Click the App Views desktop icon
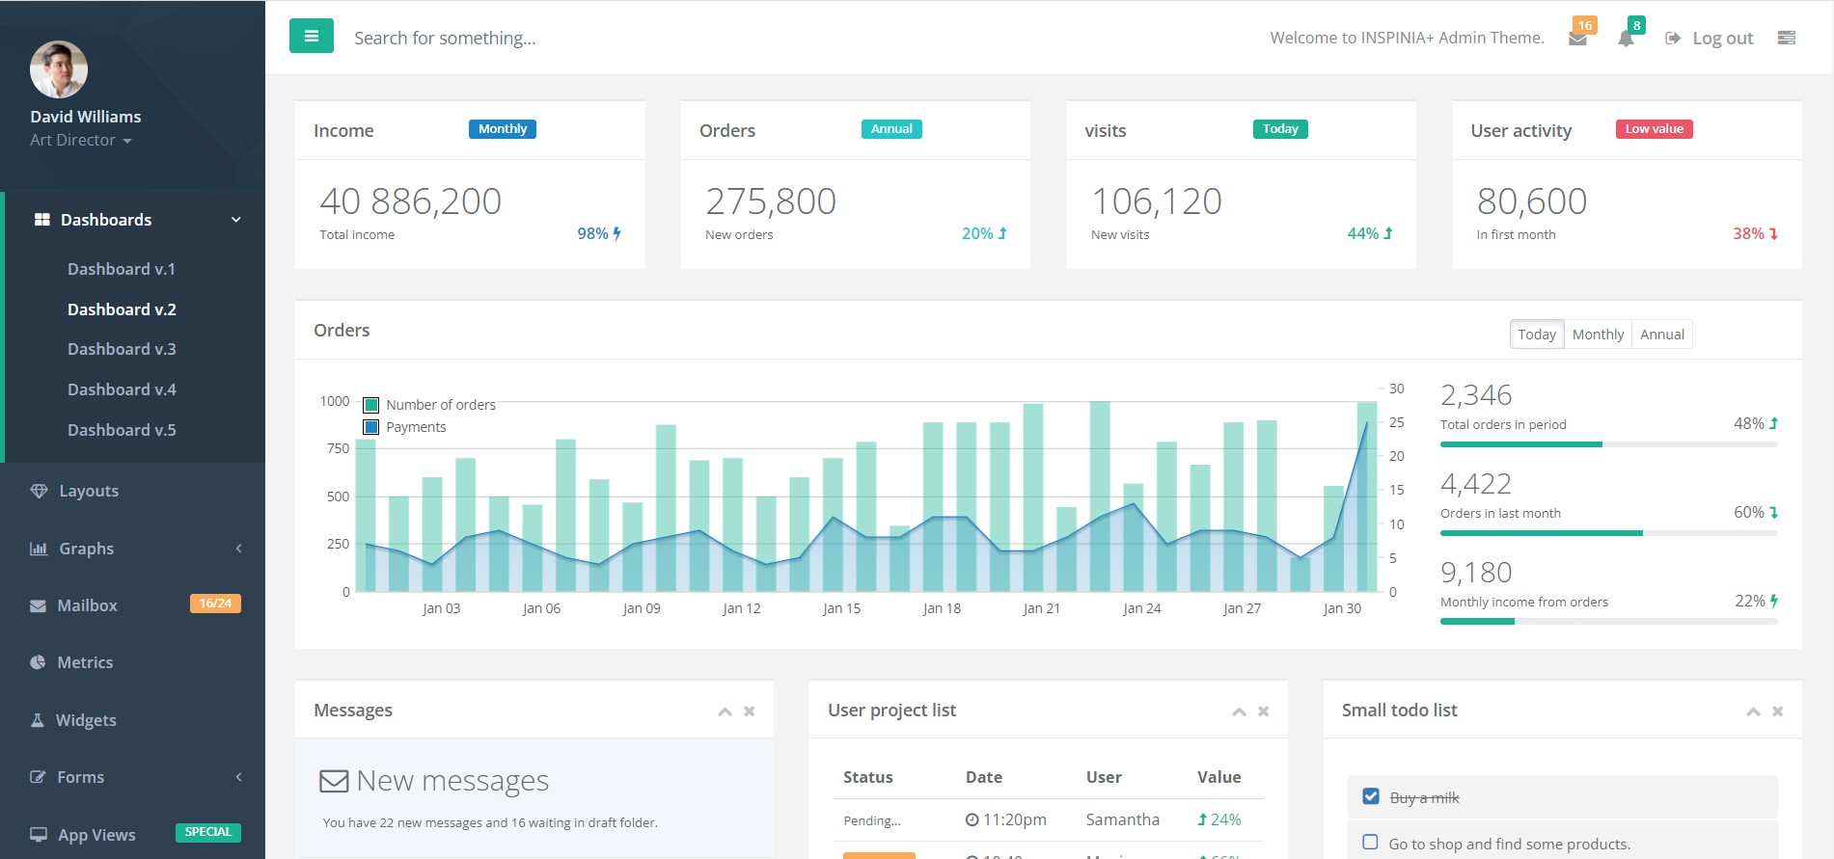The height and width of the screenshot is (859, 1834). click(39, 835)
